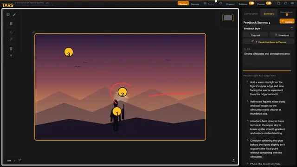Expand the Feedback Style dropdown
The width and height of the screenshot is (297, 167).
(268, 28)
